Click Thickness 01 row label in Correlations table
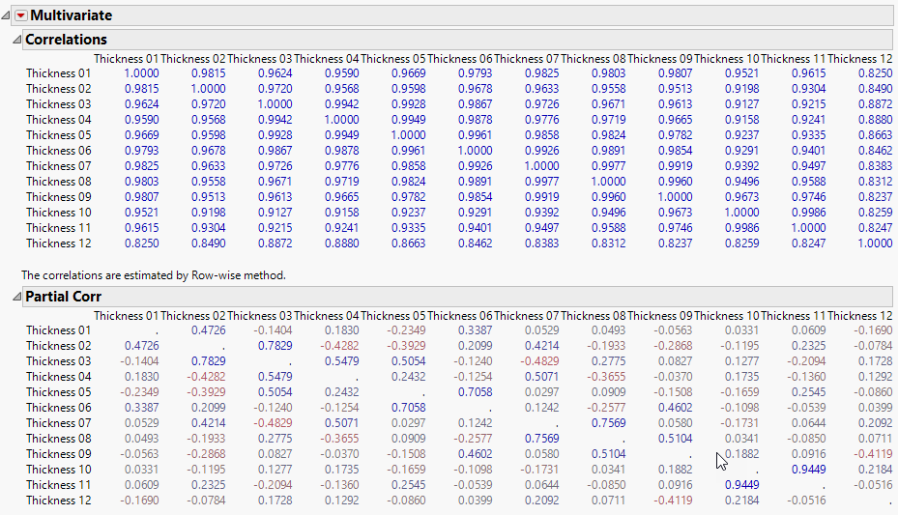The width and height of the screenshot is (898, 515). point(58,73)
